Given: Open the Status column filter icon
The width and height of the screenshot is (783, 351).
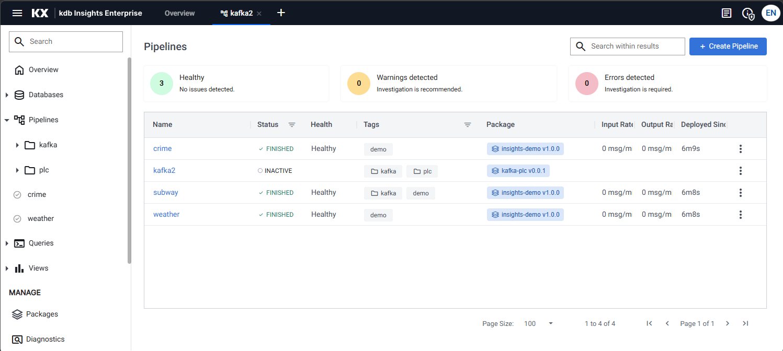Looking at the screenshot, I should coord(292,125).
